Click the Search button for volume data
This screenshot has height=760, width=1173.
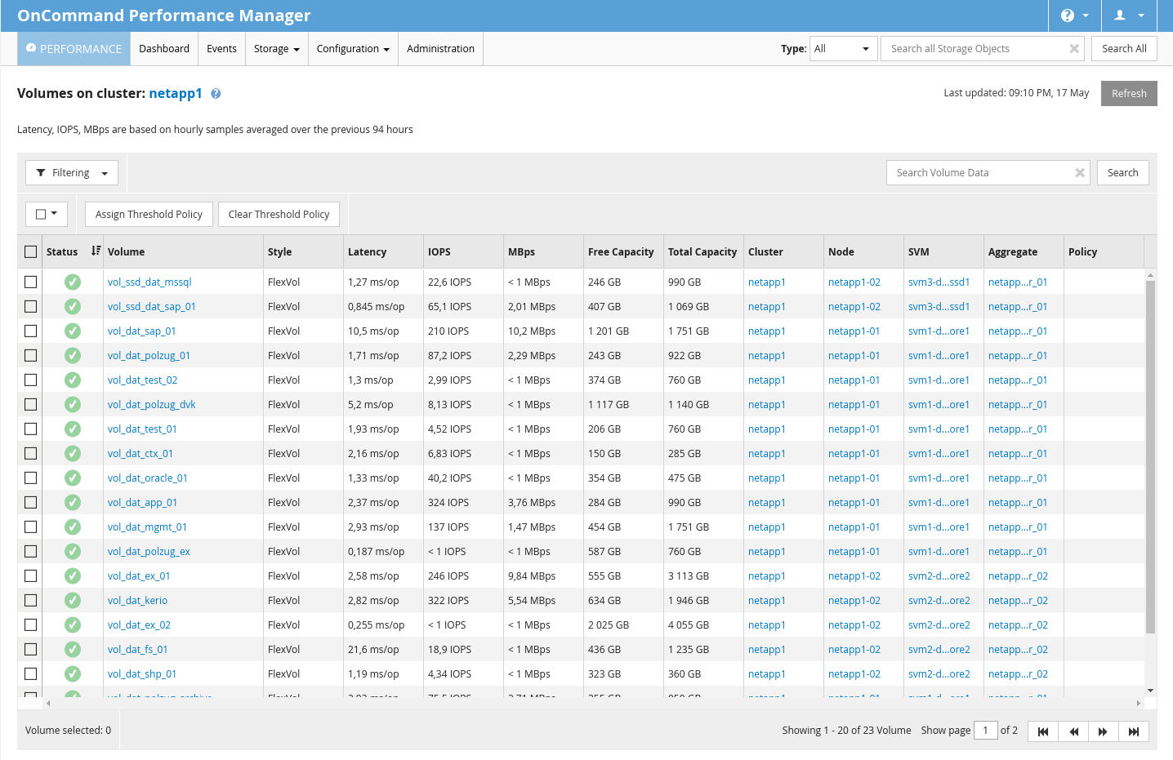1122,173
